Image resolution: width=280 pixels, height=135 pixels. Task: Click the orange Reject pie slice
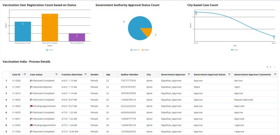pyautogui.click(x=147, y=32)
